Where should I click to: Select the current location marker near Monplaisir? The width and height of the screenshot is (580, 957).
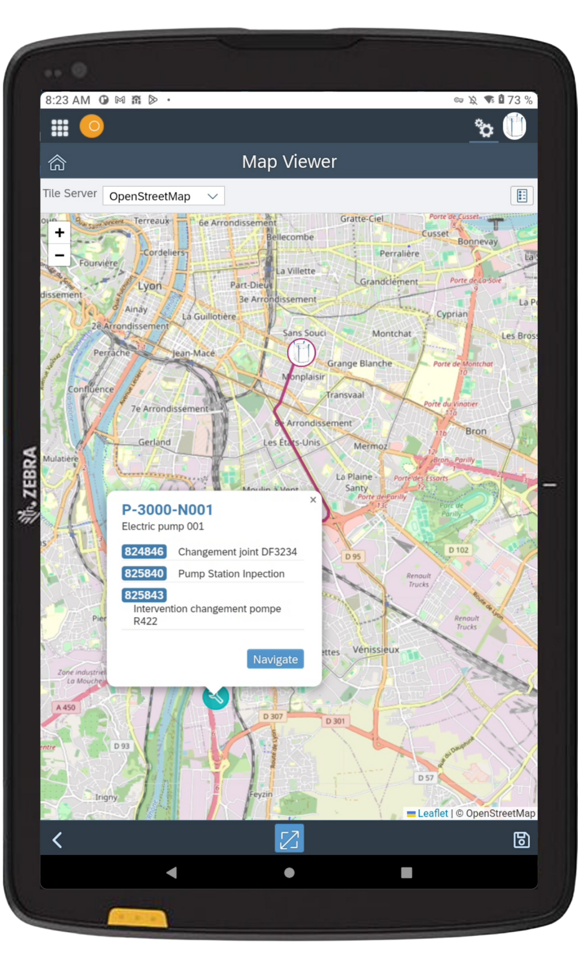(301, 353)
